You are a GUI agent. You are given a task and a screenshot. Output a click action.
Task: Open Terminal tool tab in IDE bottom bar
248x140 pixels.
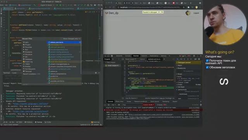tap(38, 122)
